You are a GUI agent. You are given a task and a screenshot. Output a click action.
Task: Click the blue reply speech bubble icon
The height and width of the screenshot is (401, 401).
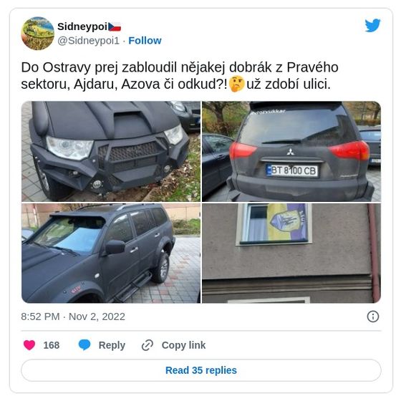pos(84,345)
